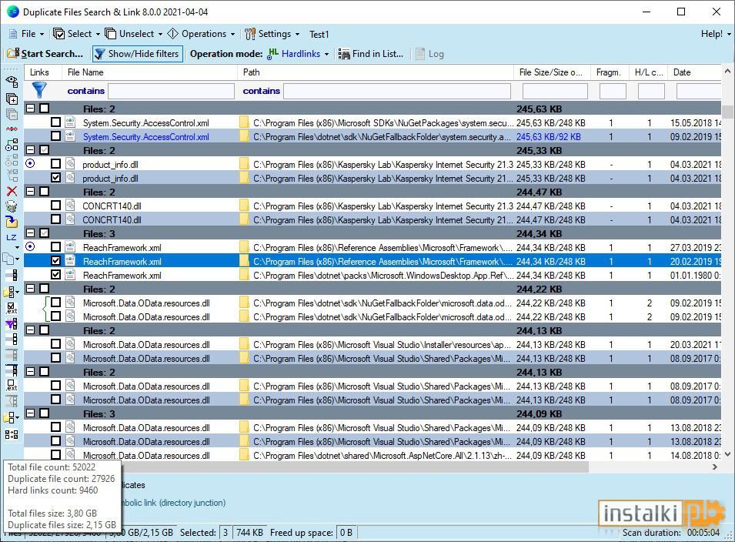Click the Path contains mode link
Image resolution: width=735 pixels, height=542 pixels.
coord(261,91)
